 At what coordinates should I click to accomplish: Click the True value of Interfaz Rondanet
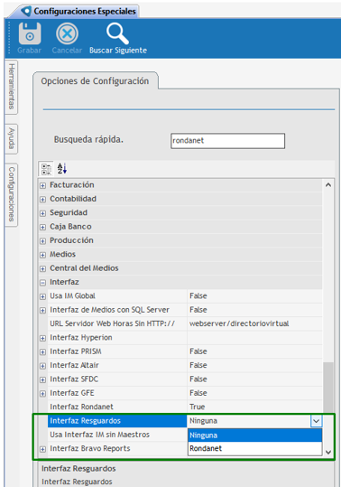[x=198, y=407]
